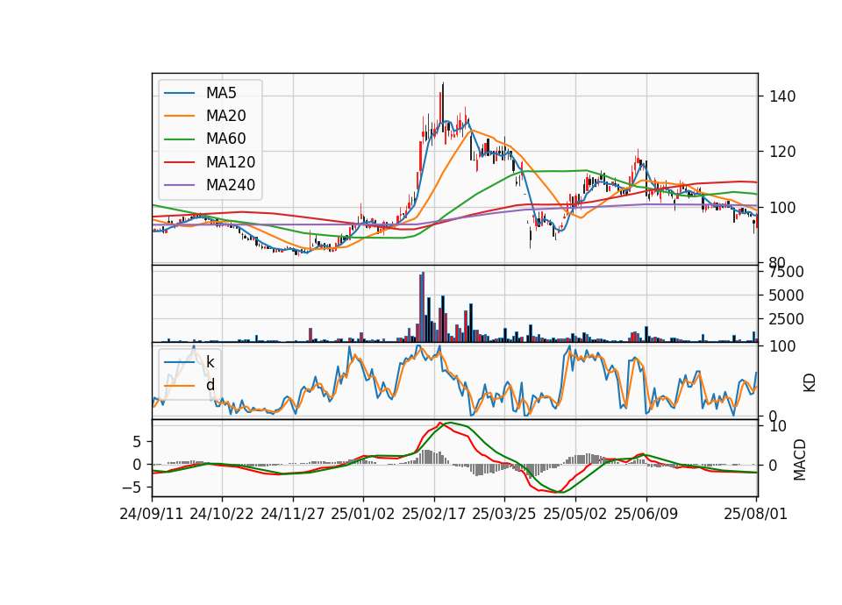Click the −5 label on MACD left axis

(132, 488)
